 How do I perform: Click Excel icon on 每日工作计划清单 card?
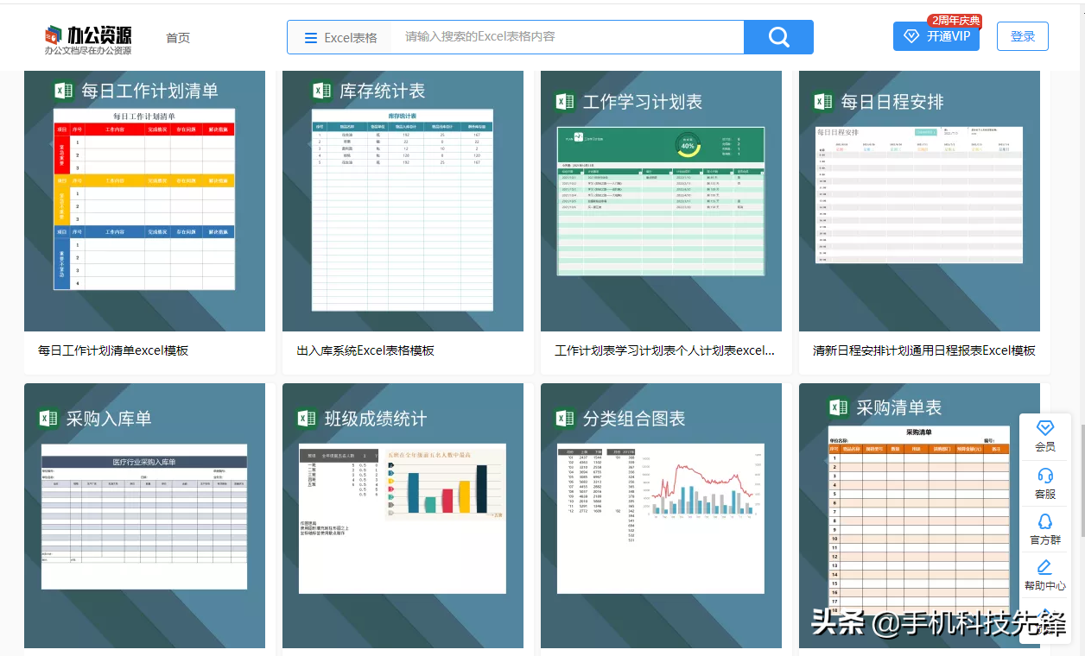63,91
